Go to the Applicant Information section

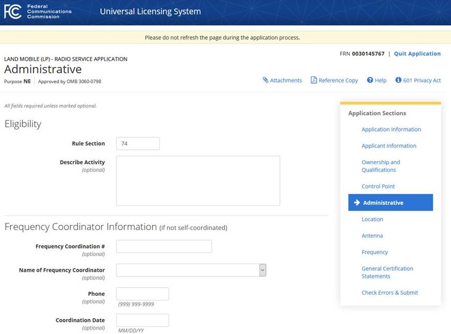tap(389, 146)
